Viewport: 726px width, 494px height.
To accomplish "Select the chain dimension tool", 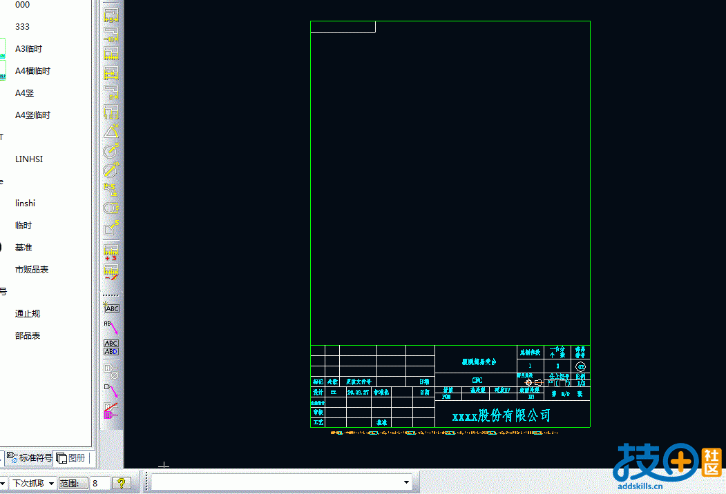I will coord(111,54).
